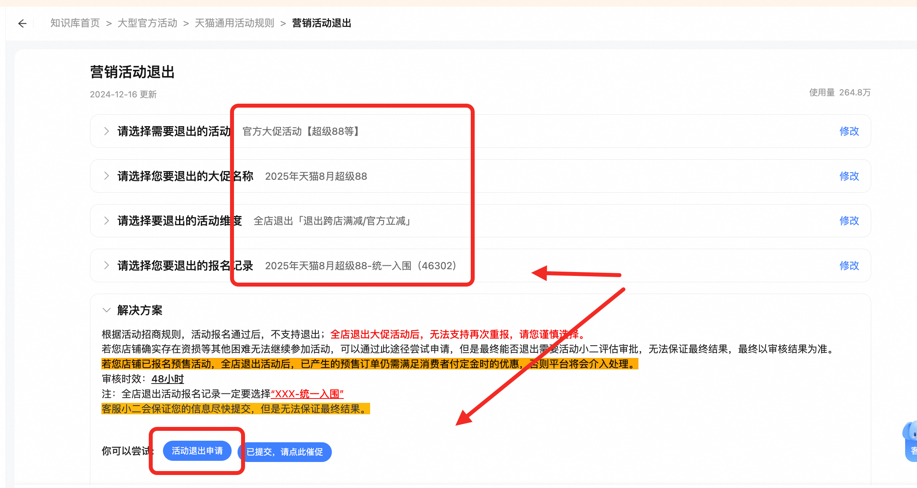Expand the 请选择需要退出的活动 row chevron

pyautogui.click(x=106, y=131)
